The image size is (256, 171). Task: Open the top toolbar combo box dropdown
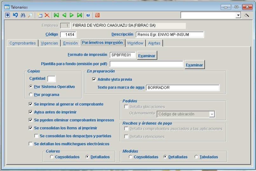[238, 15]
